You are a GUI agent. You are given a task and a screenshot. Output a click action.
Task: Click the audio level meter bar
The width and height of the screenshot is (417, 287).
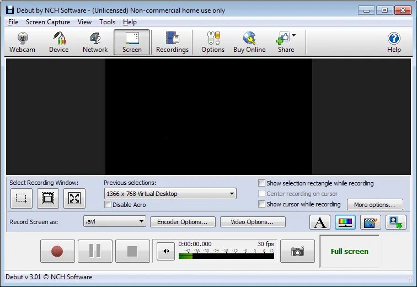coord(226,256)
